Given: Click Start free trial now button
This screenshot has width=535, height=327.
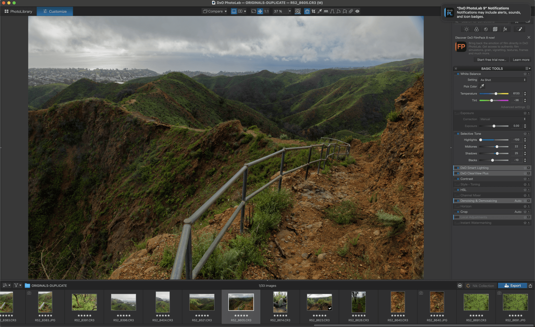Looking at the screenshot, I should tap(491, 60).
